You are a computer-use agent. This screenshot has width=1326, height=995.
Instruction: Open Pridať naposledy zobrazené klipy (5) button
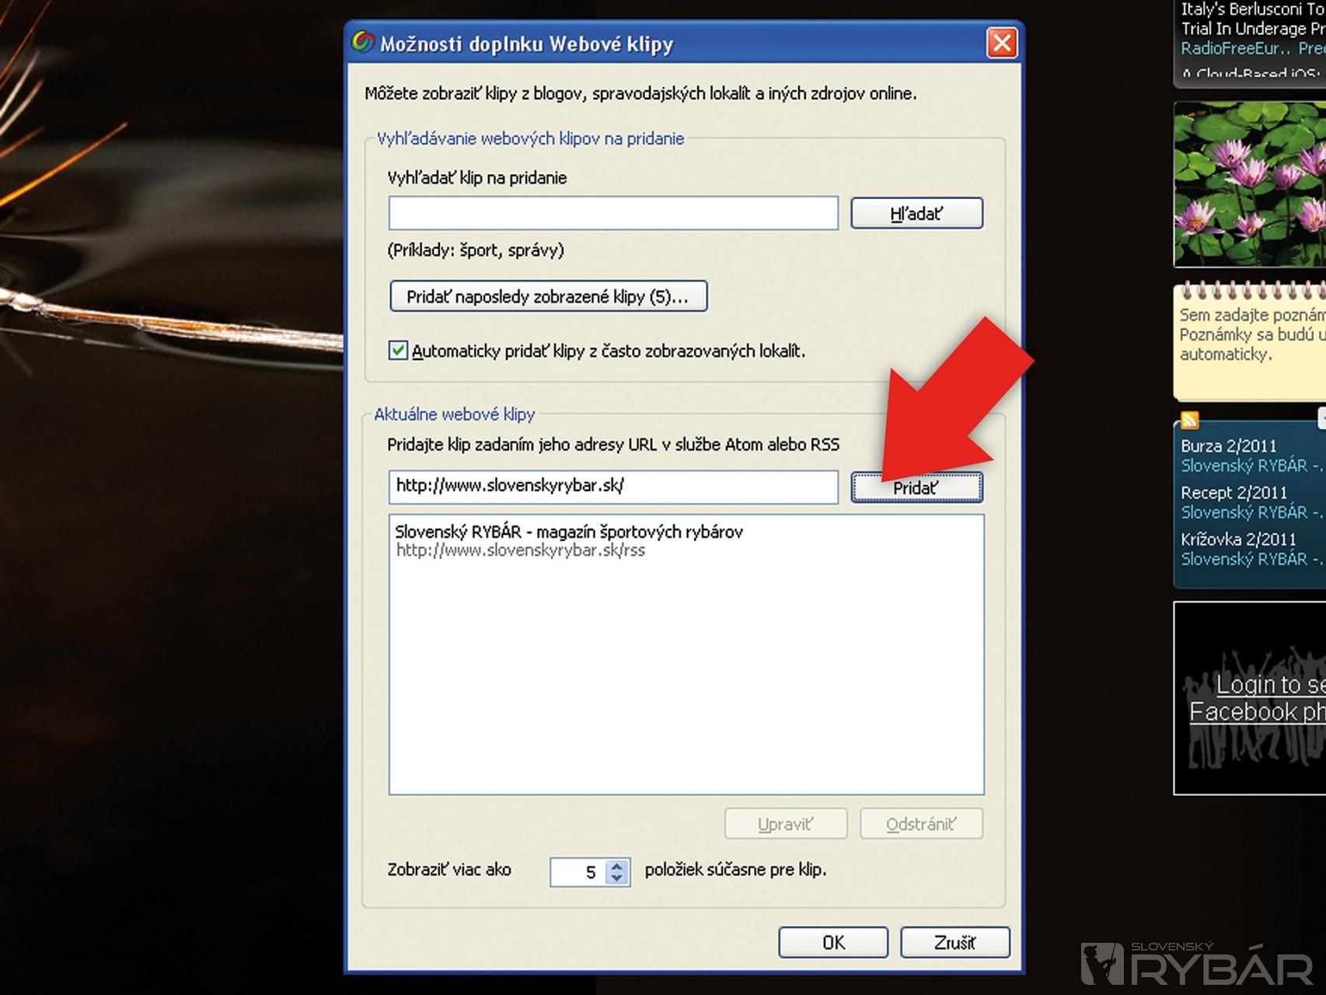(x=548, y=297)
